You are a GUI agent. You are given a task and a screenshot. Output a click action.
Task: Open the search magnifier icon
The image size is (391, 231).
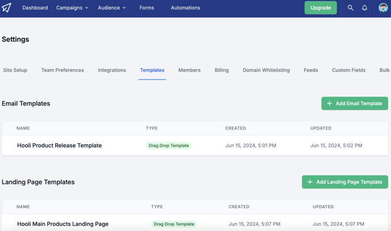[350, 8]
